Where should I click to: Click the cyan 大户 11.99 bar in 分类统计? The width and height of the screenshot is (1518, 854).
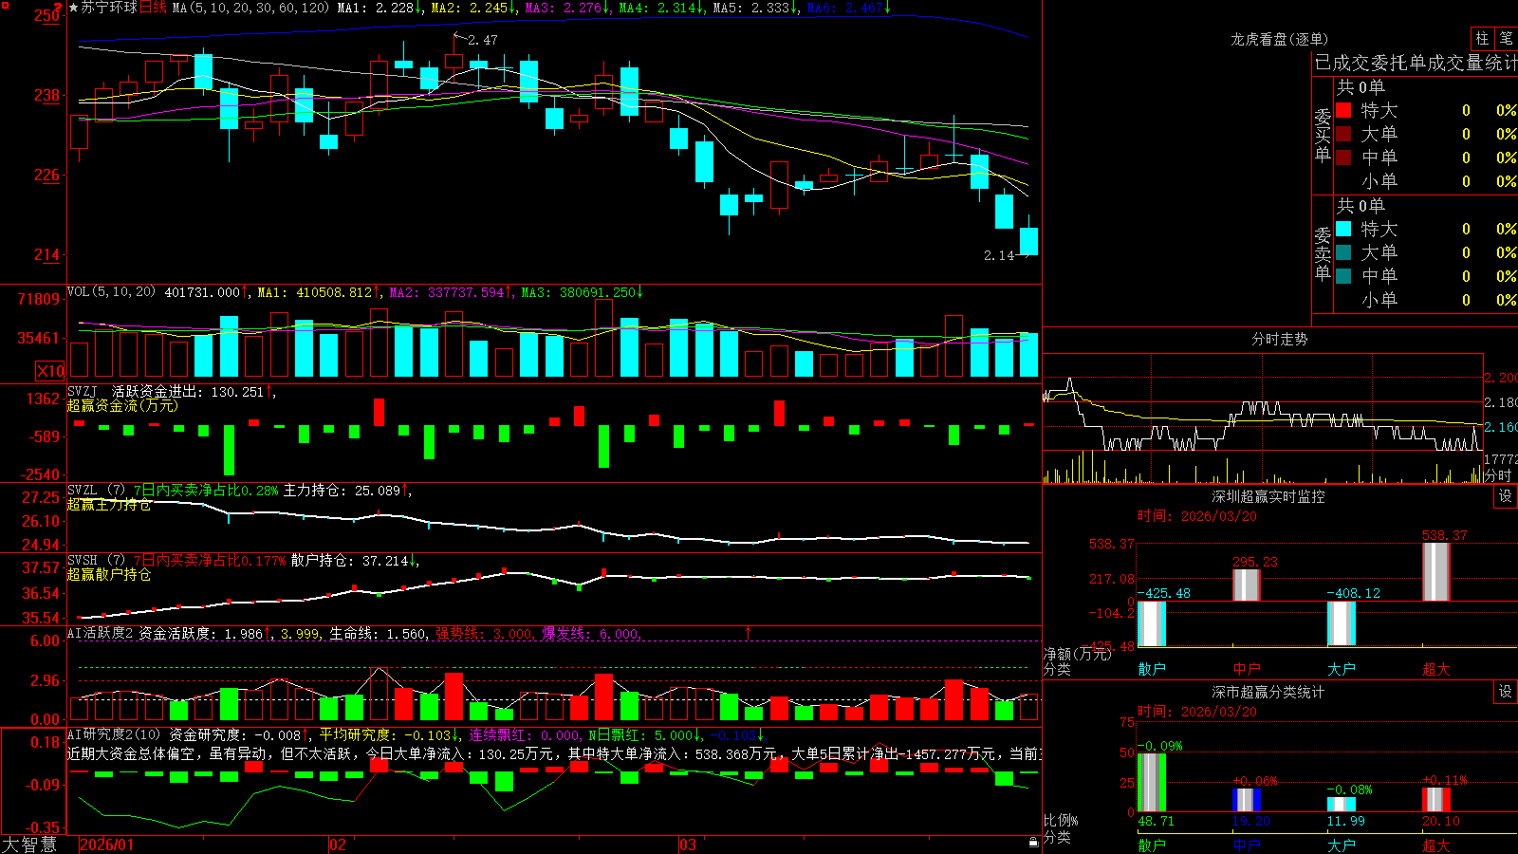coord(1342,804)
